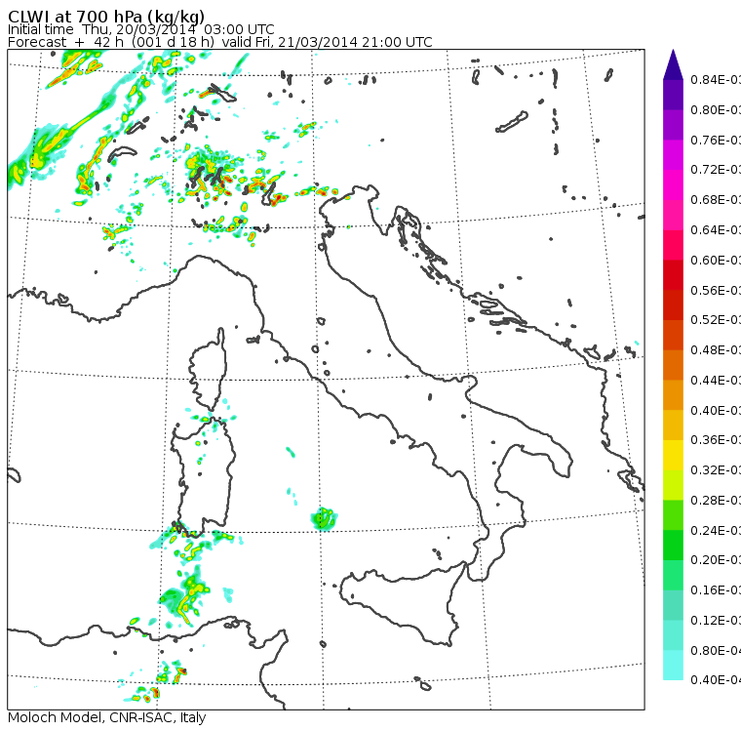This screenshot has height=731, width=741.
Task: Click the 0.52E-03 legend label
Action: coord(716,320)
